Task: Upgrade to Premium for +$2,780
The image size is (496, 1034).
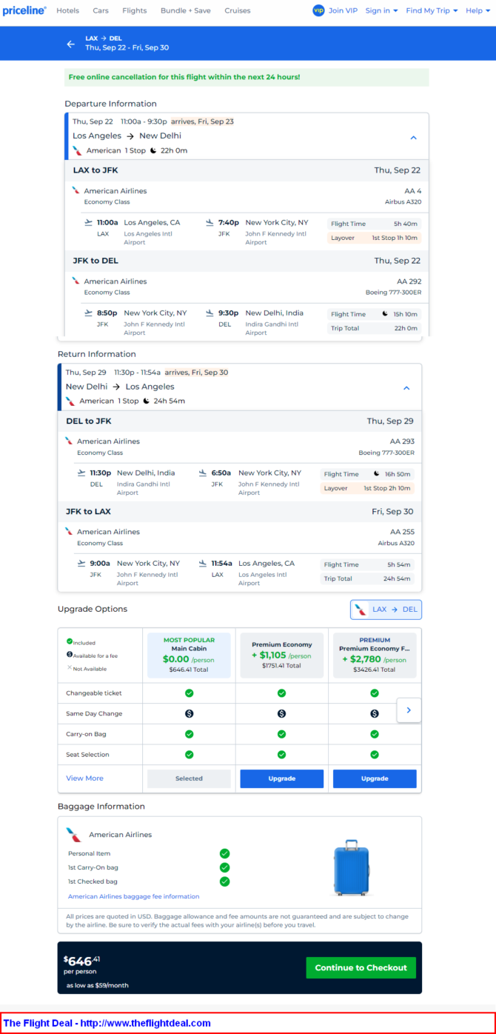Action: click(x=375, y=778)
